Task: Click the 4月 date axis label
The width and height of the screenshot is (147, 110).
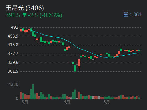Action: click(67, 102)
